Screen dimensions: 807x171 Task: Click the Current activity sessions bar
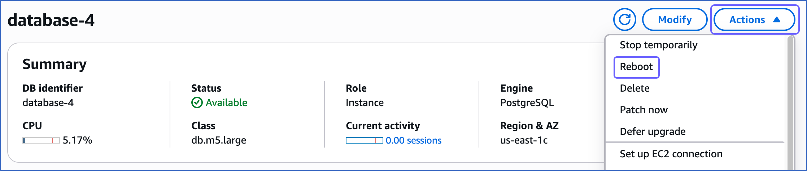(x=364, y=140)
